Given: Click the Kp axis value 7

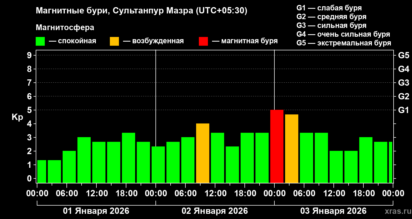Looking at the screenshot, I should [30, 83].
